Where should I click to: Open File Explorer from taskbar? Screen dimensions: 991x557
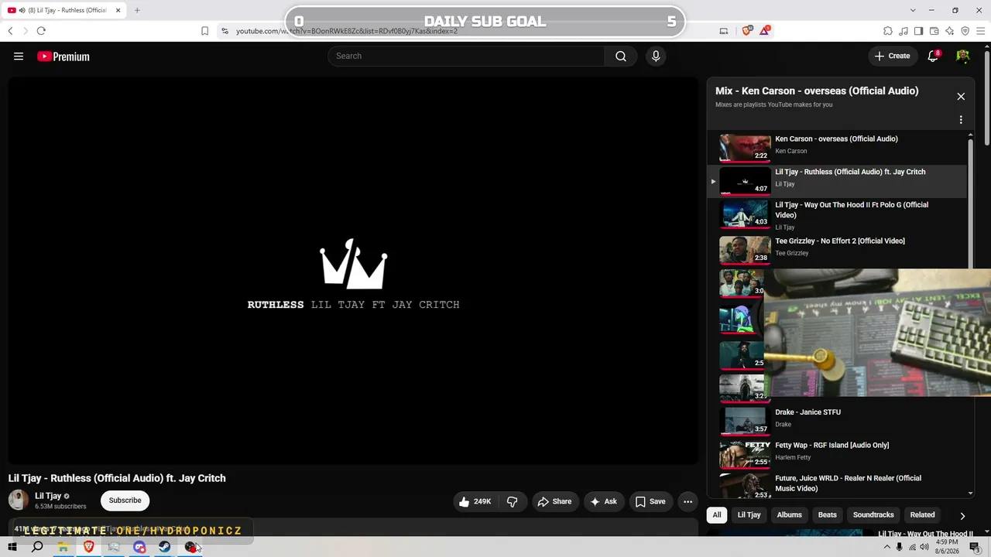click(63, 547)
